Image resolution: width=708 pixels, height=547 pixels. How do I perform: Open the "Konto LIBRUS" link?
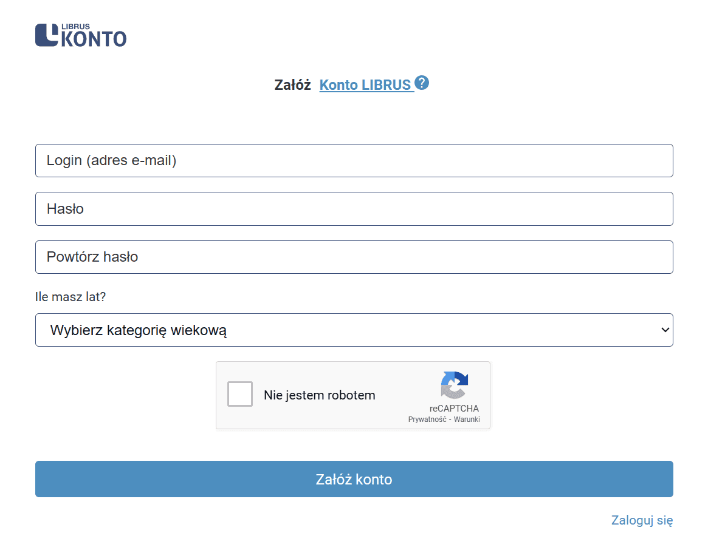365,85
